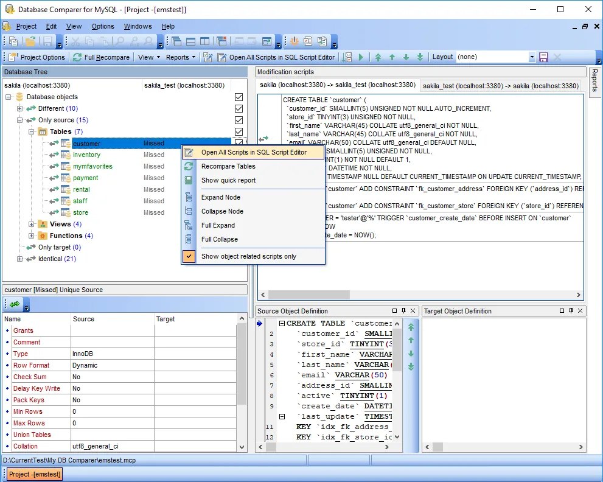Click the save layout floppy disk icon
This screenshot has height=482, width=603.
coord(543,57)
